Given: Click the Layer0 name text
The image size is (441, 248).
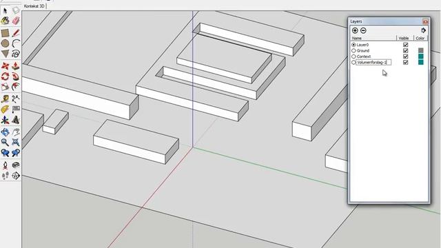Looking at the screenshot, I should [362, 45].
